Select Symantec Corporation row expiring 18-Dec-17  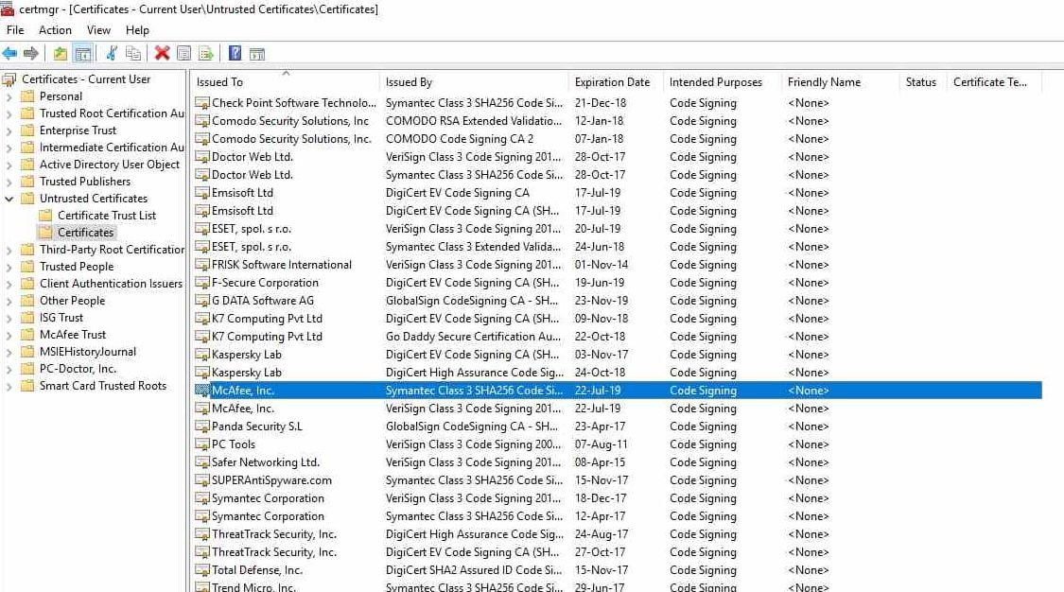point(618,498)
